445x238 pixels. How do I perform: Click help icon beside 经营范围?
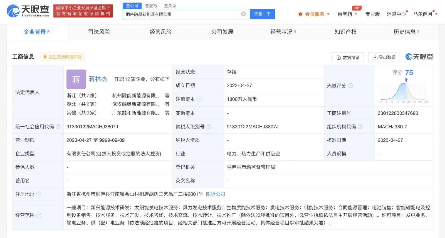point(39,215)
